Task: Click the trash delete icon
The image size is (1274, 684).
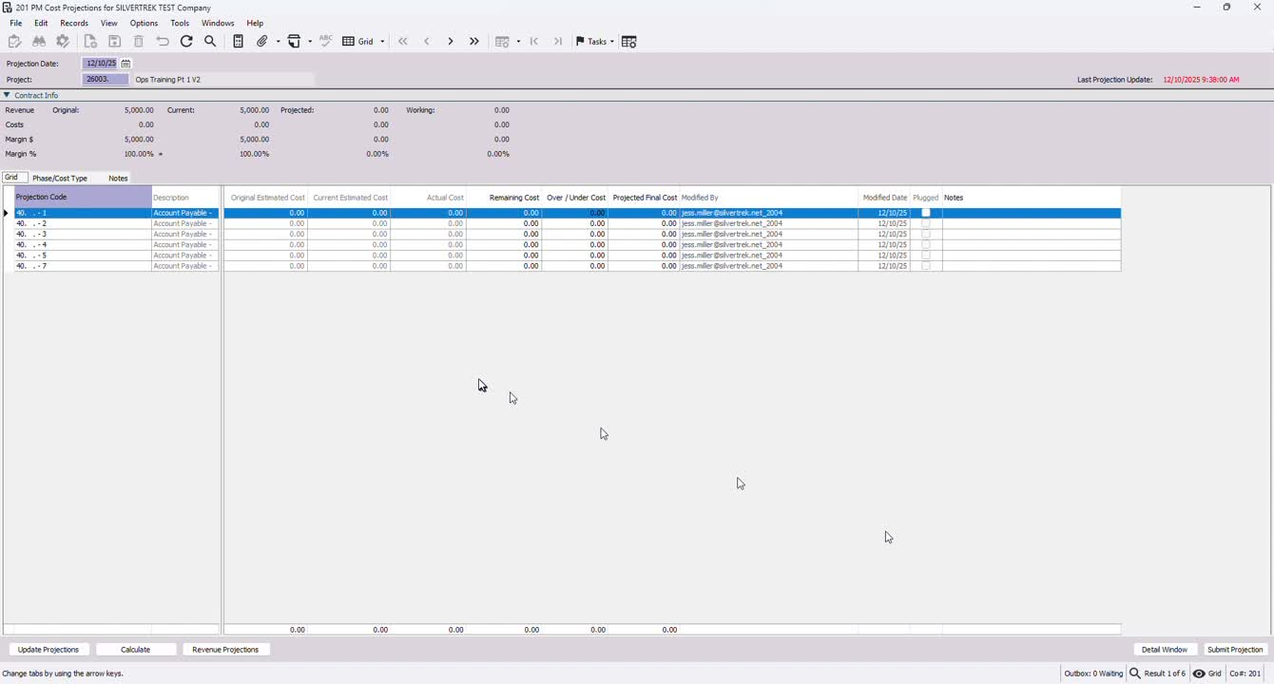Action: (139, 42)
